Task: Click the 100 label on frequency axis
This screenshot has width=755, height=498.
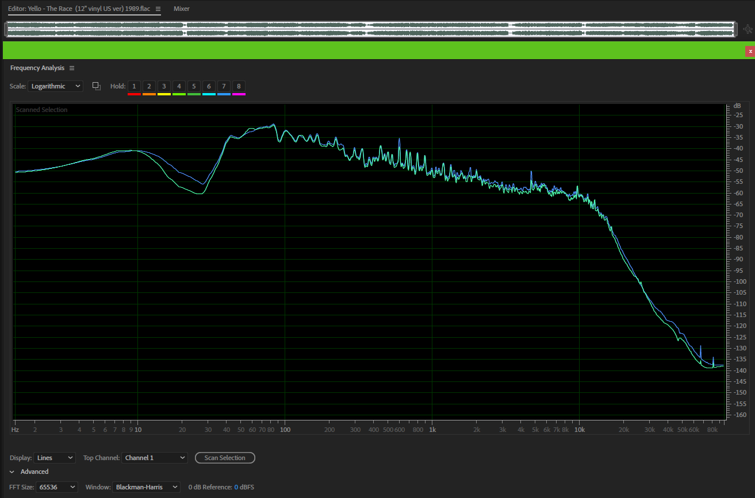Action: click(x=285, y=430)
